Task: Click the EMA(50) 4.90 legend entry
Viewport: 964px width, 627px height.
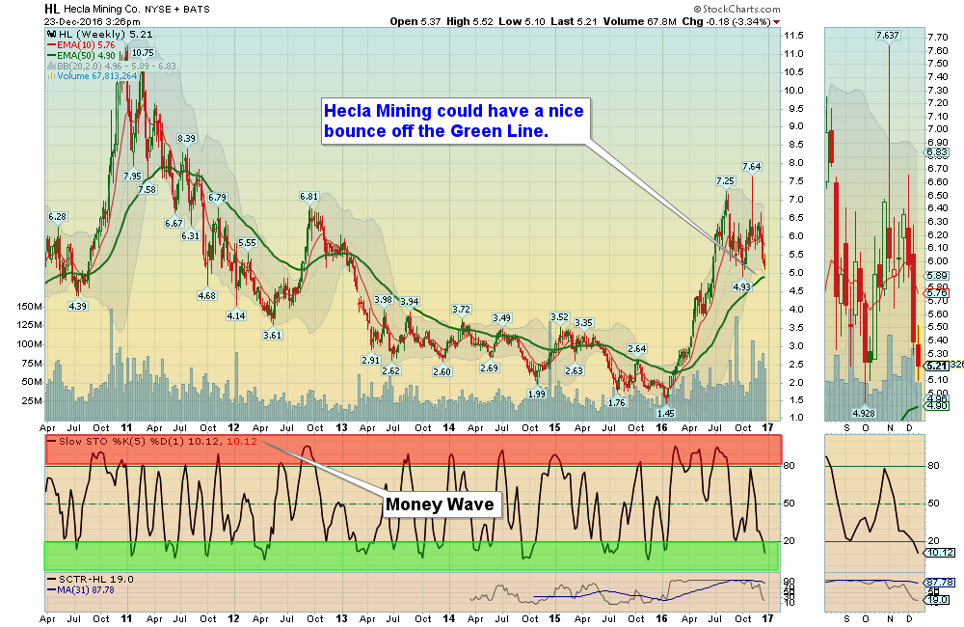Action: (86, 55)
